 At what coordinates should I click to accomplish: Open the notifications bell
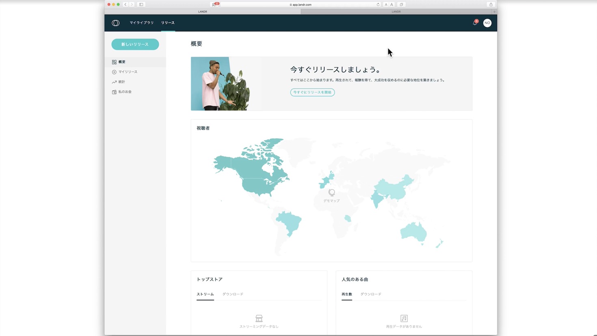pyautogui.click(x=475, y=23)
